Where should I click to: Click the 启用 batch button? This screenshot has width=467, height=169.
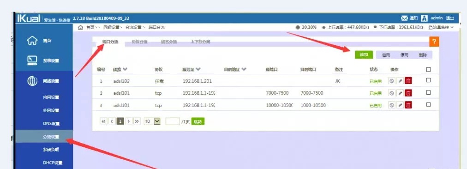pos(386,55)
